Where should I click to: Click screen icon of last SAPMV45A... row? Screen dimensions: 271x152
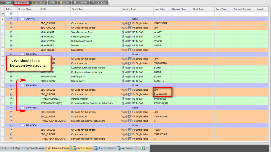coord(23,125)
